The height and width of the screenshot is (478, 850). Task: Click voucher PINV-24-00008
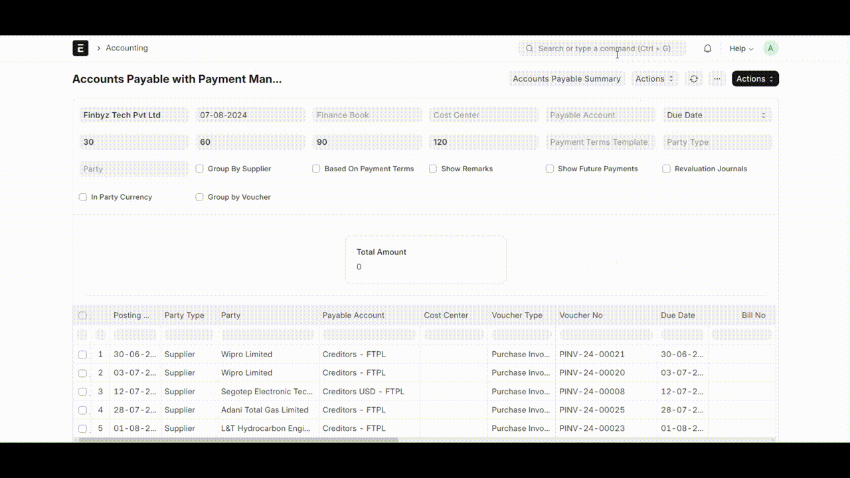592,392
